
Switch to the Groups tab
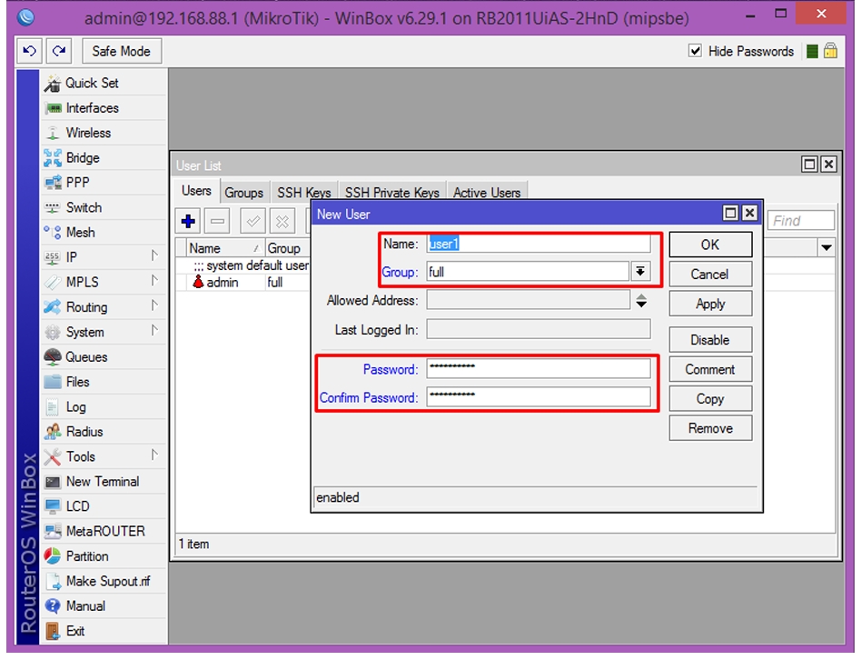[x=243, y=193]
